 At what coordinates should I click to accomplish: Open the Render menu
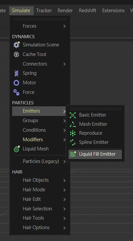coord(65,11)
